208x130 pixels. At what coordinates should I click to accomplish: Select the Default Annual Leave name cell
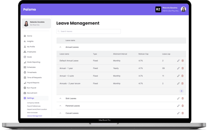tap(69, 61)
